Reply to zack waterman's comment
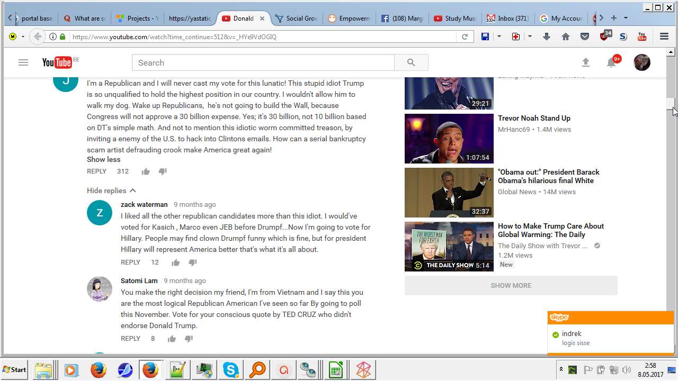 tap(131, 262)
